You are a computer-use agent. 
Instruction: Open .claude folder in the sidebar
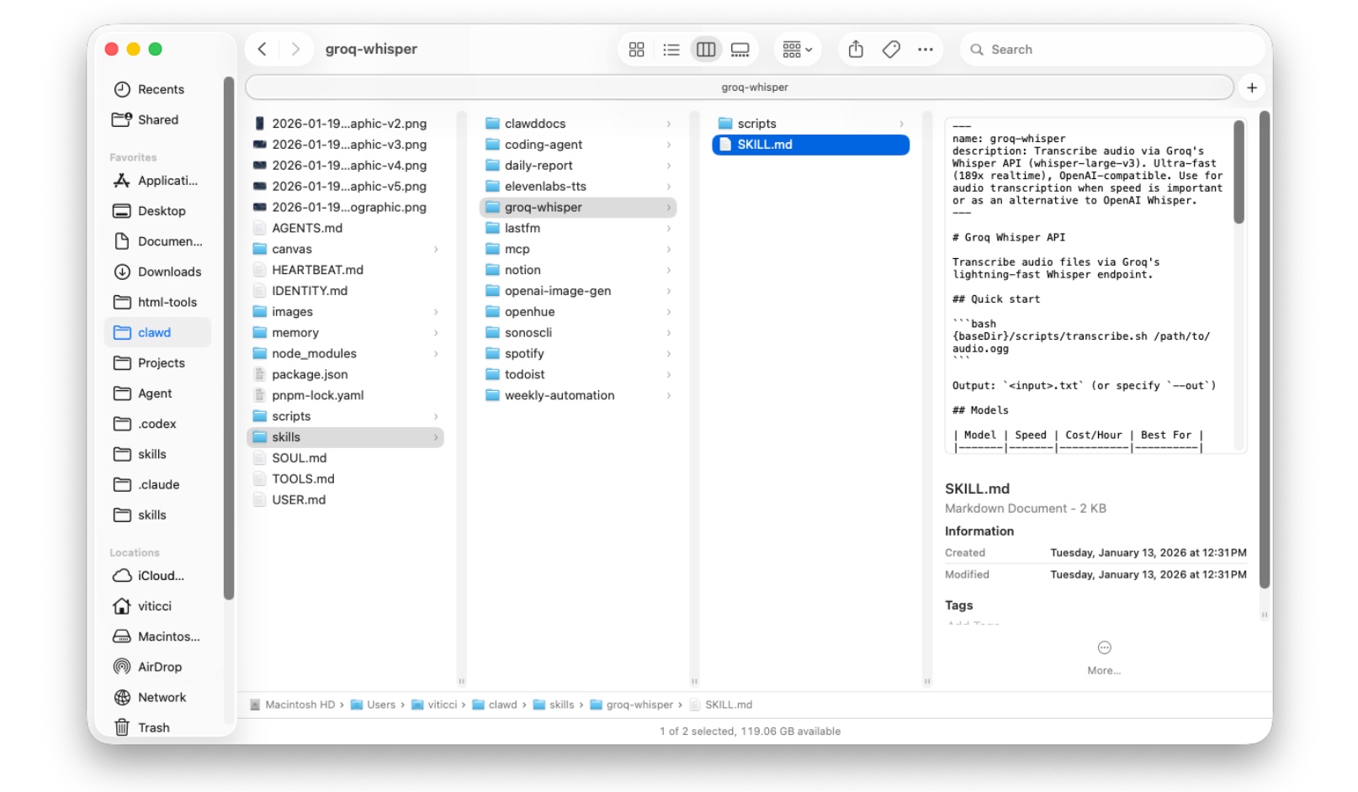pos(160,484)
